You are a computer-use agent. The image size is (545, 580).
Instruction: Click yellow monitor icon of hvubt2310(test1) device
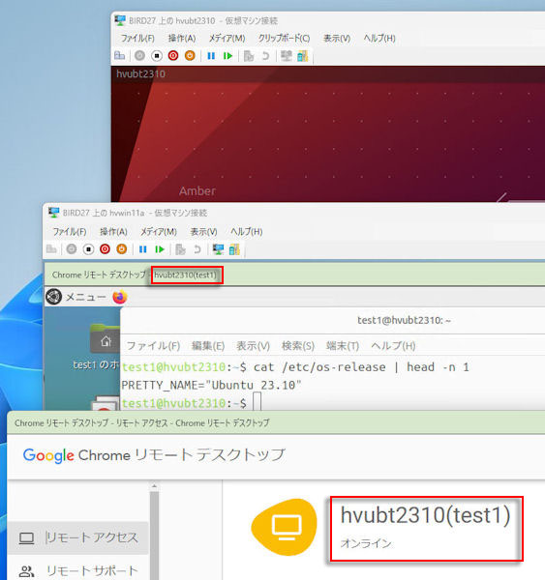[285, 527]
